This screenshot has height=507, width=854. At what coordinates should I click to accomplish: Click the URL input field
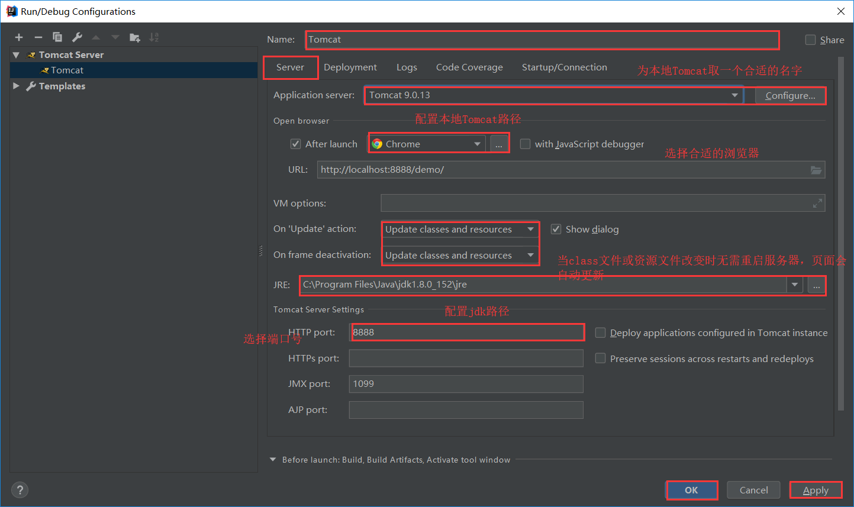pos(571,170)
